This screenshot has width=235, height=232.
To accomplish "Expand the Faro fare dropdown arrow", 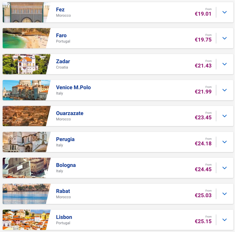I will (225, 38).
